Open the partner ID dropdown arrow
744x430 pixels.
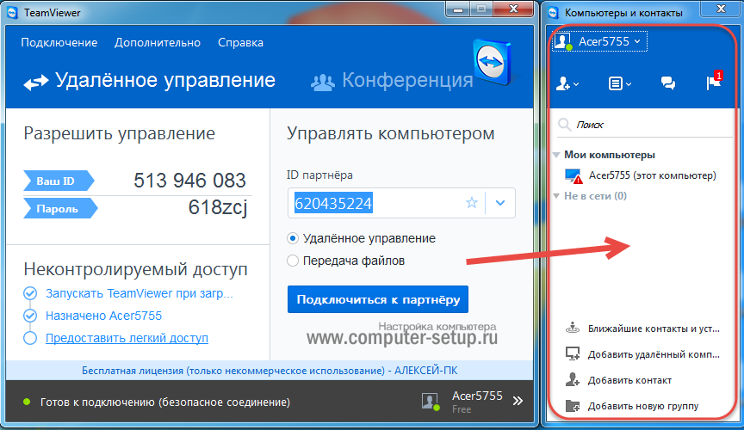[500, 203]
